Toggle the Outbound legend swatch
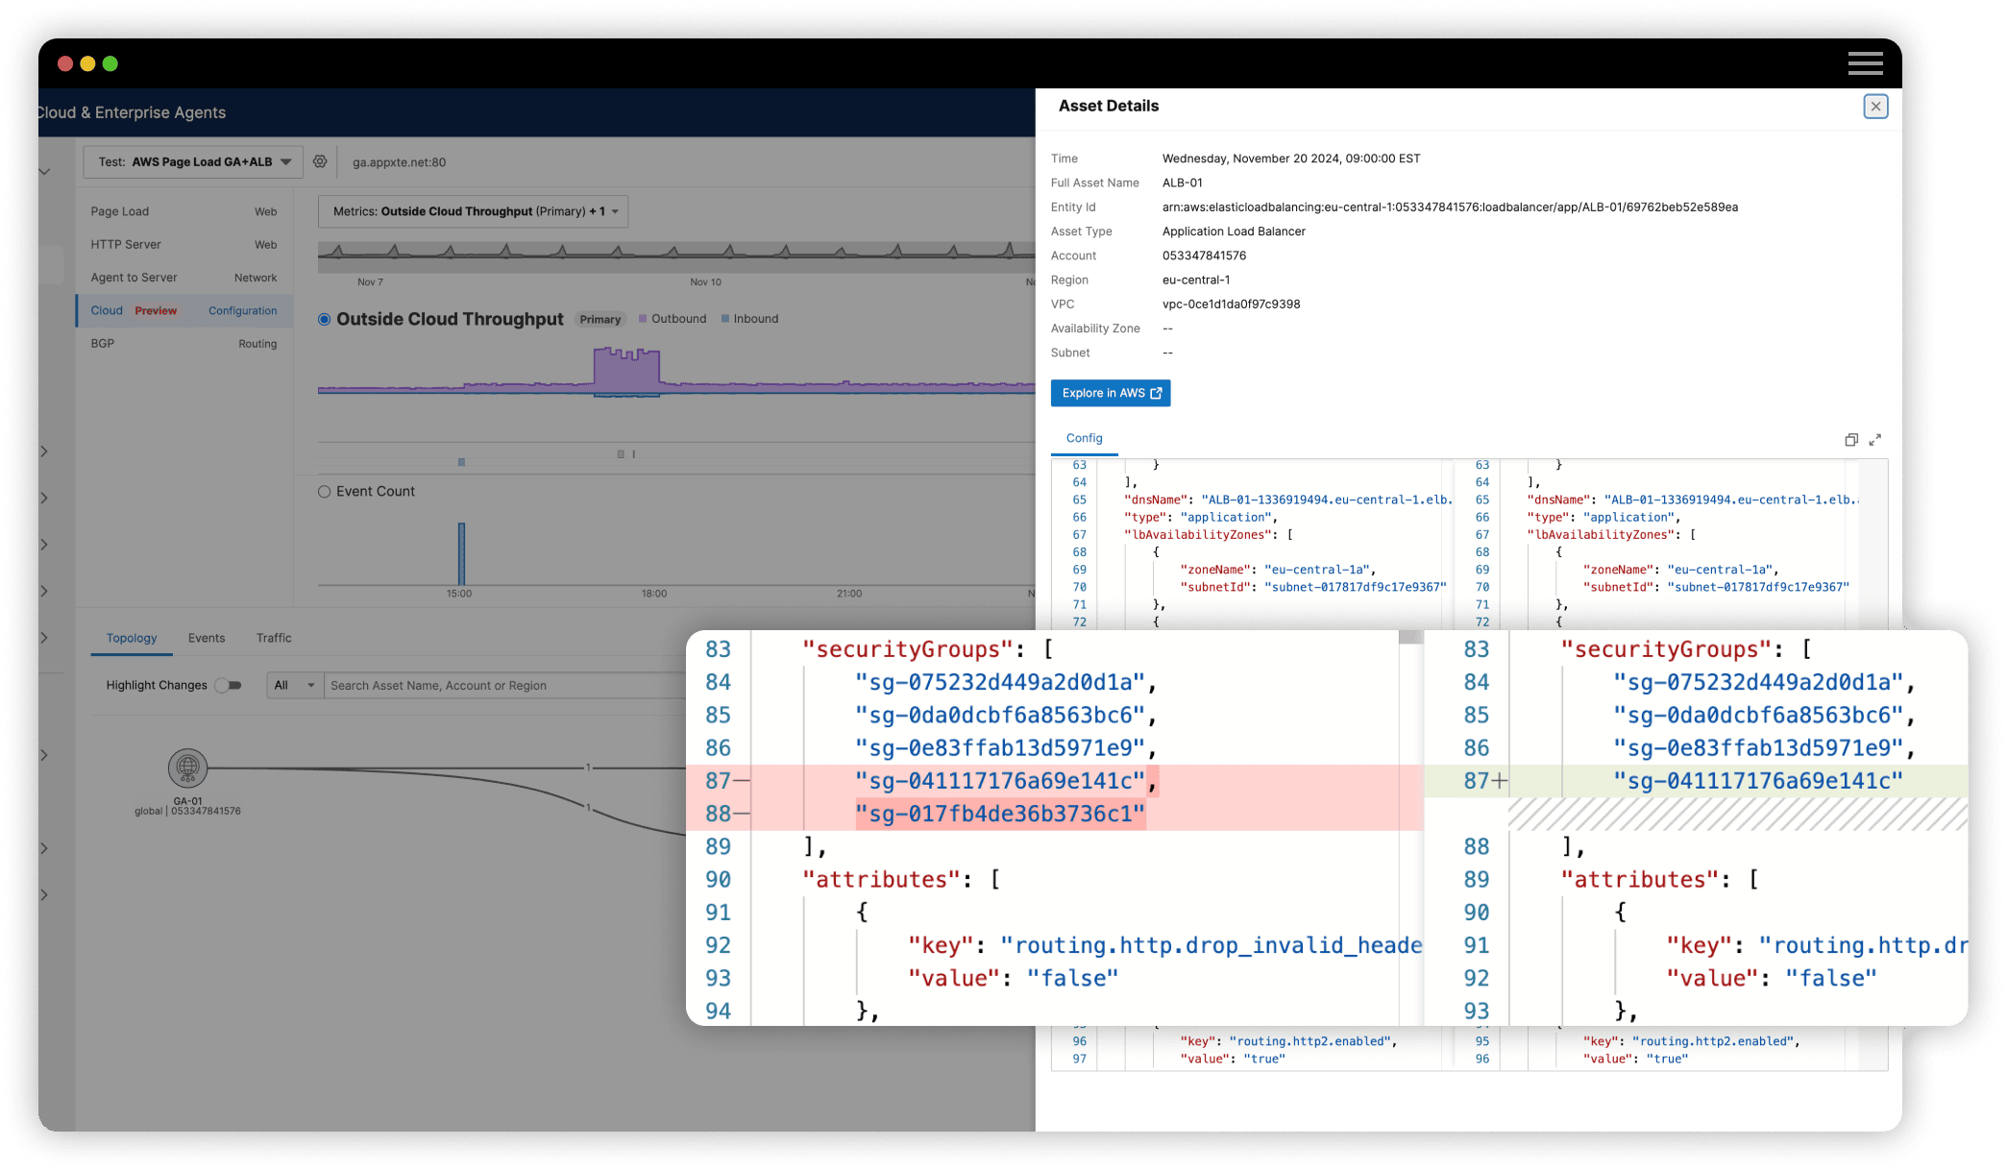2007x1170 pixels. tap(643, 319)
